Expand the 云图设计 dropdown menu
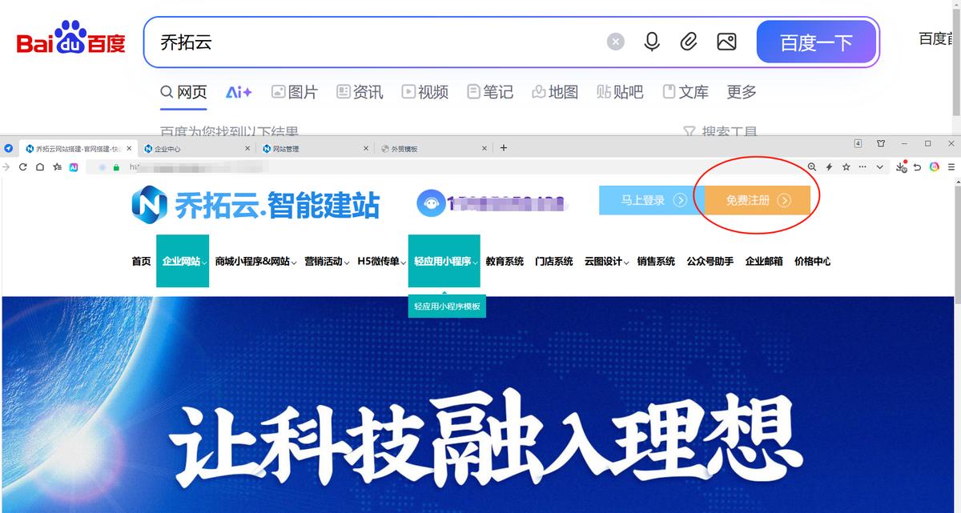This screenshot has height=513, width=961. click(x=606, y=261)
